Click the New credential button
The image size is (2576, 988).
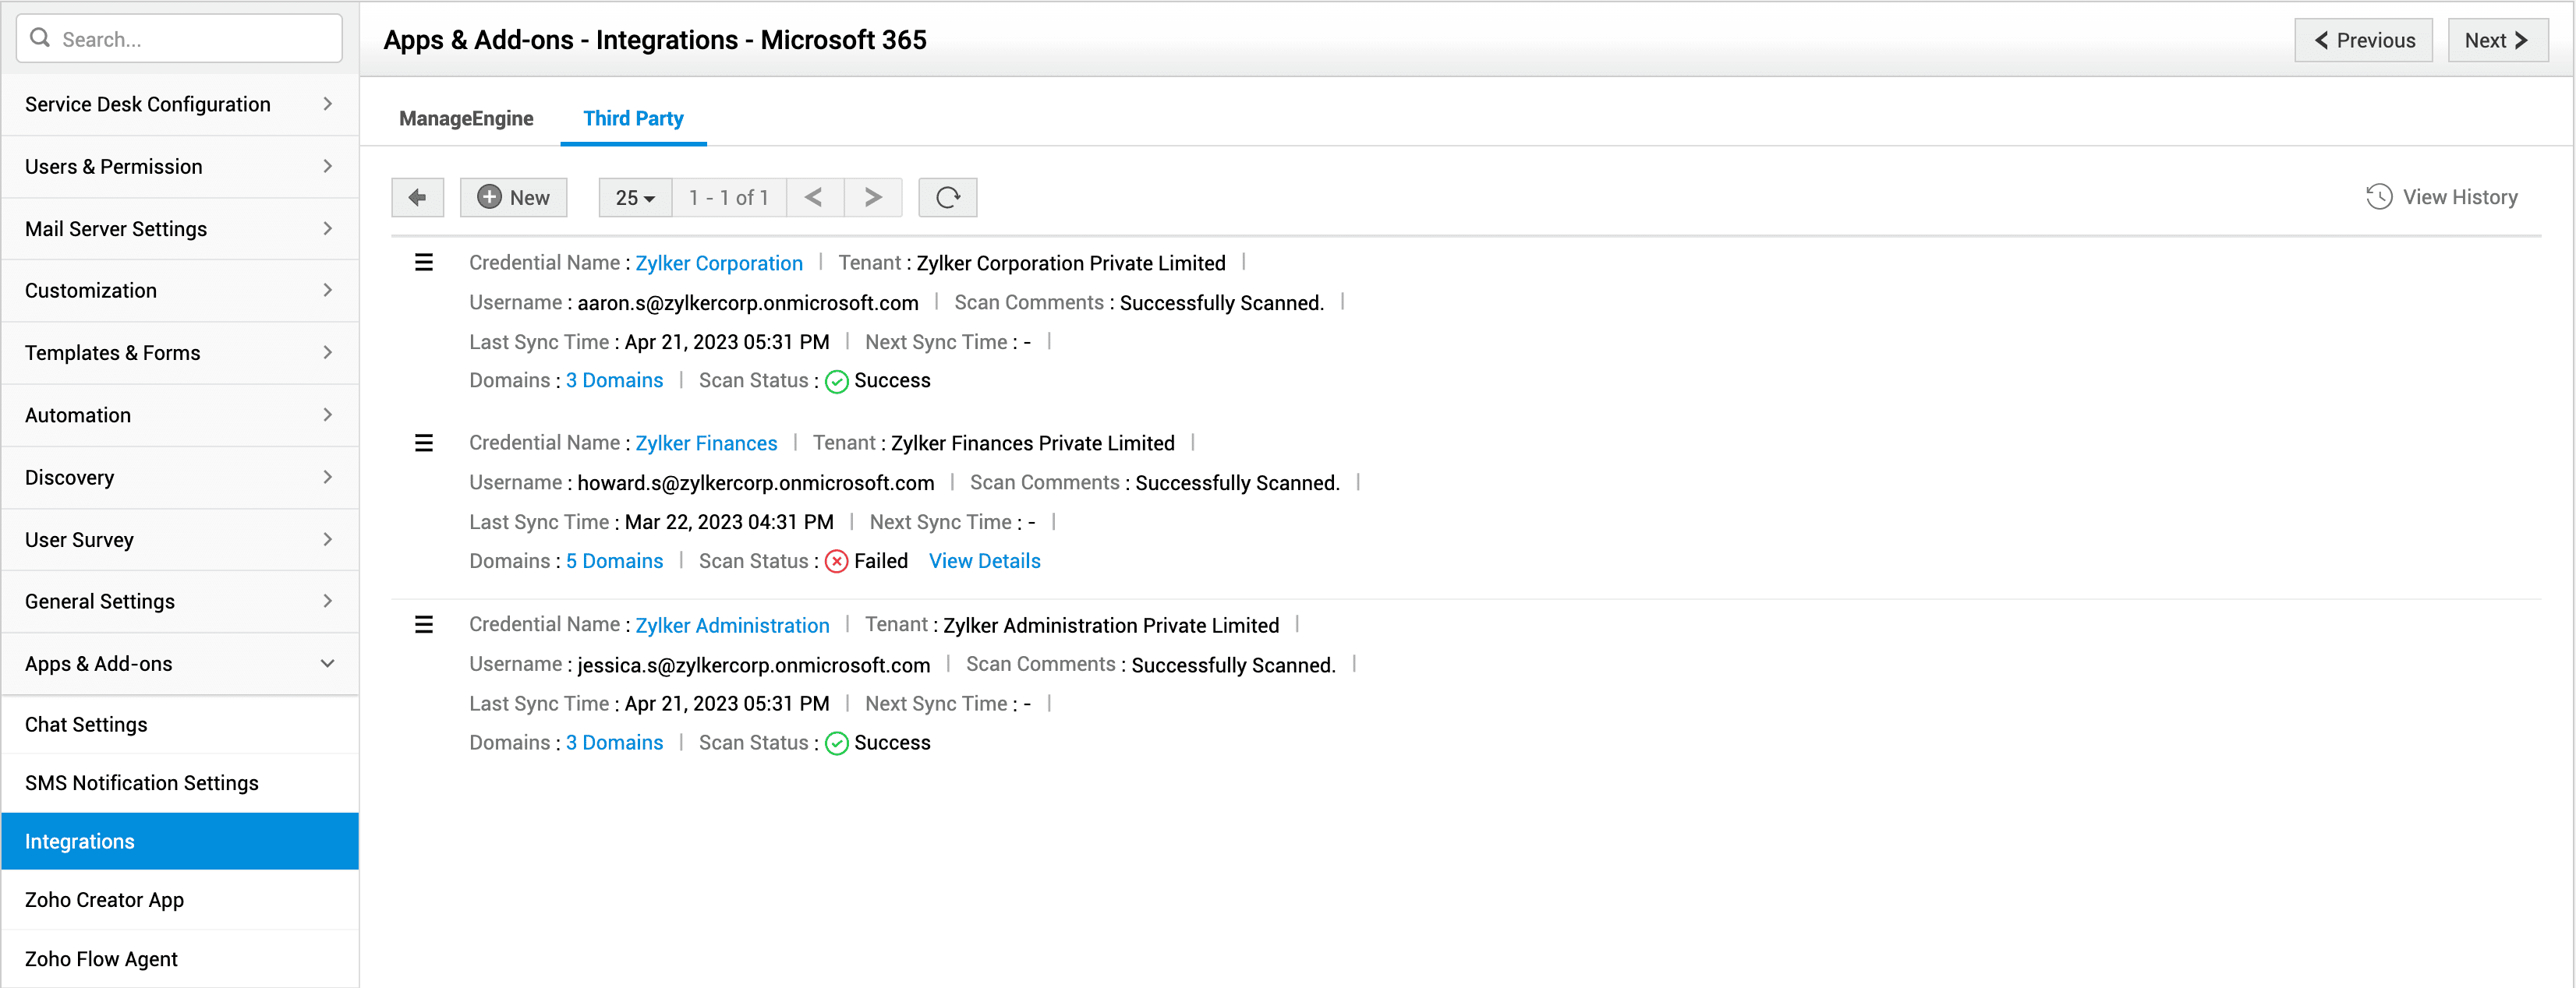tap(513, 197)
